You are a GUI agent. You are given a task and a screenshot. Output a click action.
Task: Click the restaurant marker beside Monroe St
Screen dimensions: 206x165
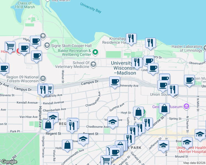[x=147, y=124]
